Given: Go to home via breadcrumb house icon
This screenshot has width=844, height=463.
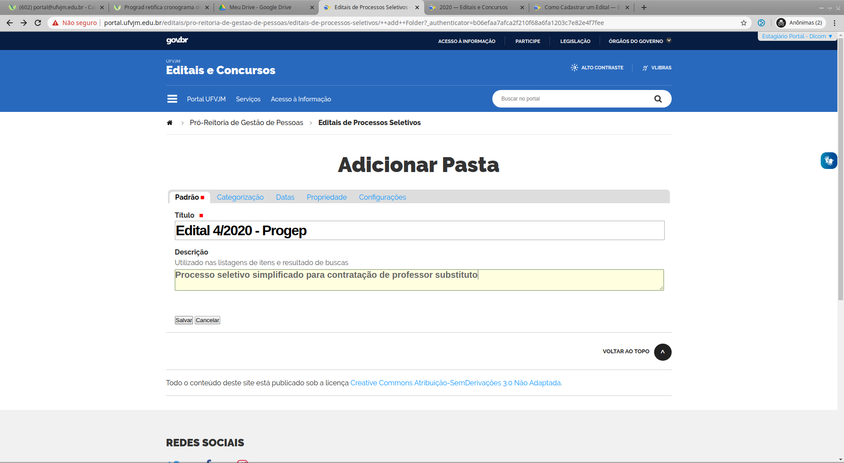Looking at the screenshot, I should [170, 123].
